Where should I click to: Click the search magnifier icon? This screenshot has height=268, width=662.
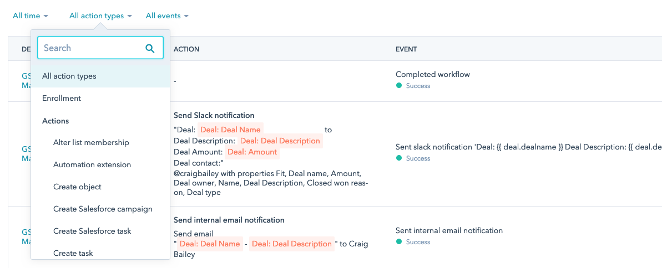click(150, 48)
